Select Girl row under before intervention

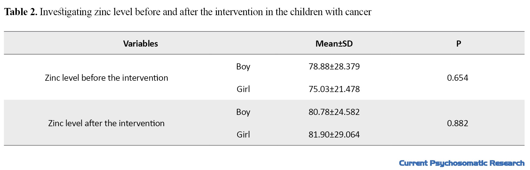pos(243,89)
